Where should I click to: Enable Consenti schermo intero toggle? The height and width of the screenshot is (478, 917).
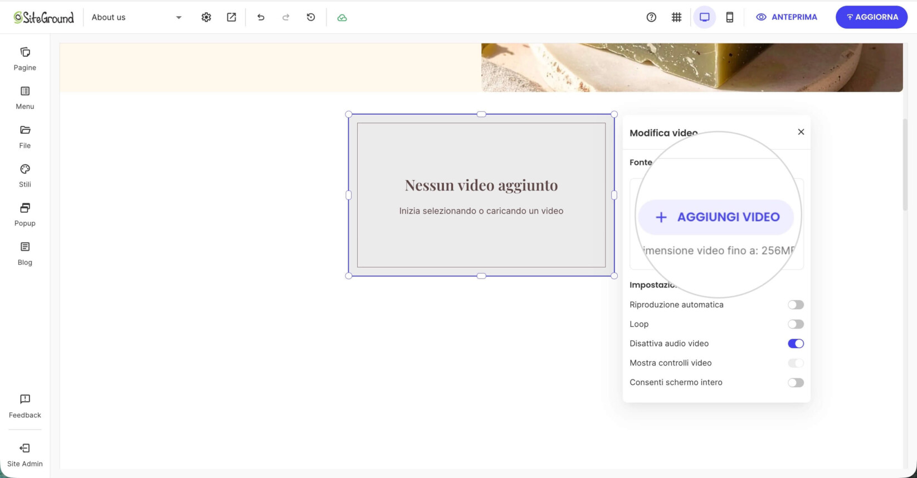coord(796,383)
